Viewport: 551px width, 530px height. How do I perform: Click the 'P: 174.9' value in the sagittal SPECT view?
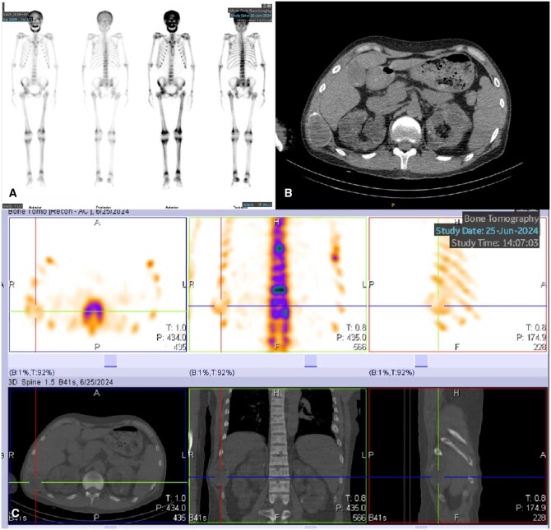click(x=531, y=338)
